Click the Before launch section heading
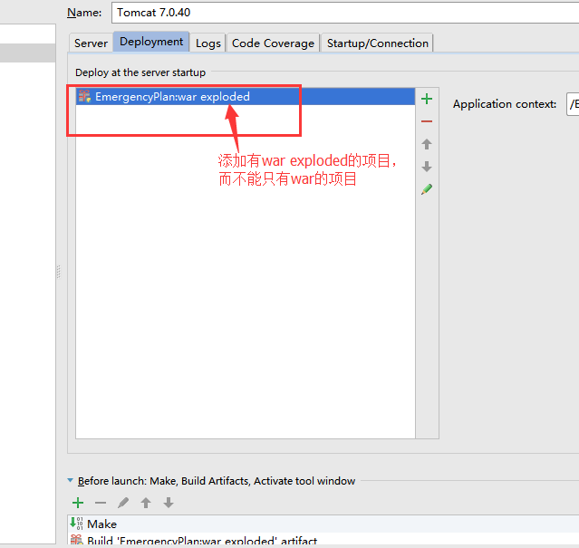Viewport: 579px width, 548px height. click(x=217, y=481)
